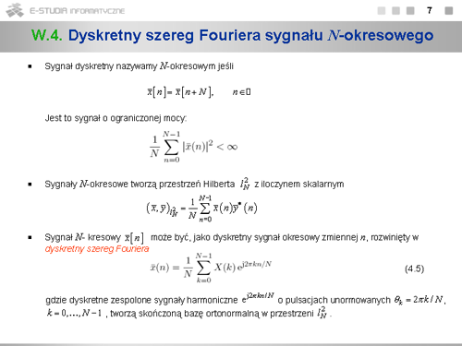Click the bounded power summation formula

click(194, 147)
